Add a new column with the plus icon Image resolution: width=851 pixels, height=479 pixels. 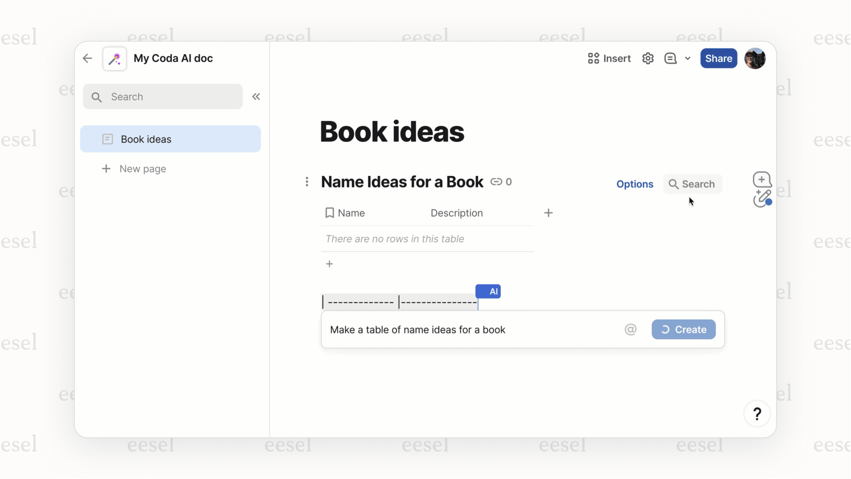548,213
